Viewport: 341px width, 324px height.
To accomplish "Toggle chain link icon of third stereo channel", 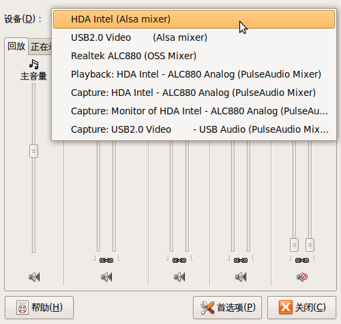I will (241, 260).
